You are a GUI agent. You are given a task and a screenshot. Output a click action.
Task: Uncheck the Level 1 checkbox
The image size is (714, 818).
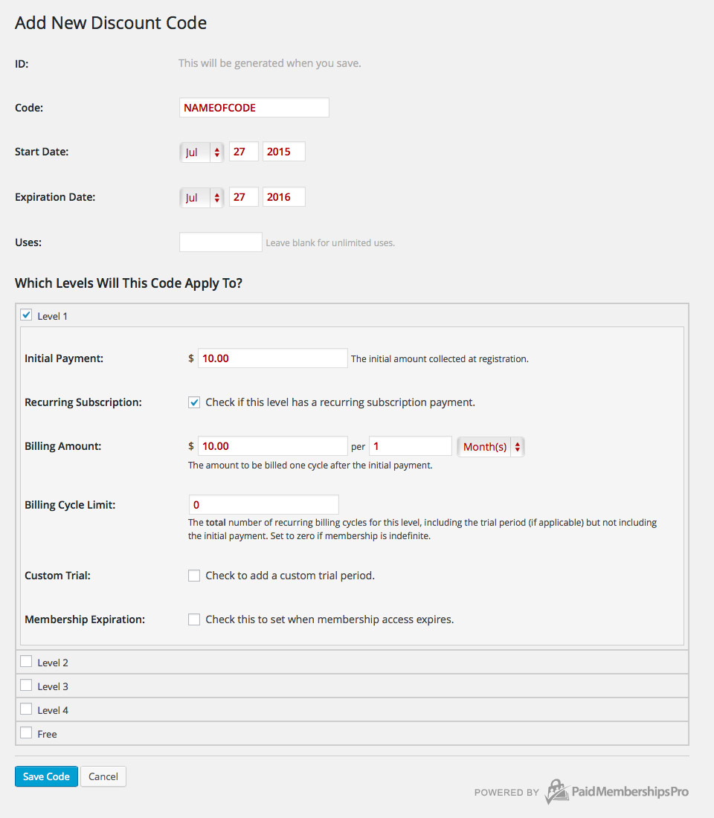pyautogui.click(x=26, y=315)
